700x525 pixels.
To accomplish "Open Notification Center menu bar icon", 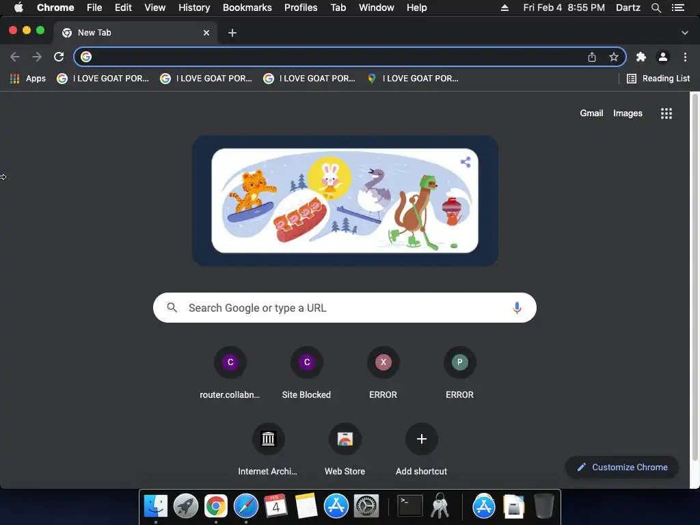I will (x=678, y=8).
